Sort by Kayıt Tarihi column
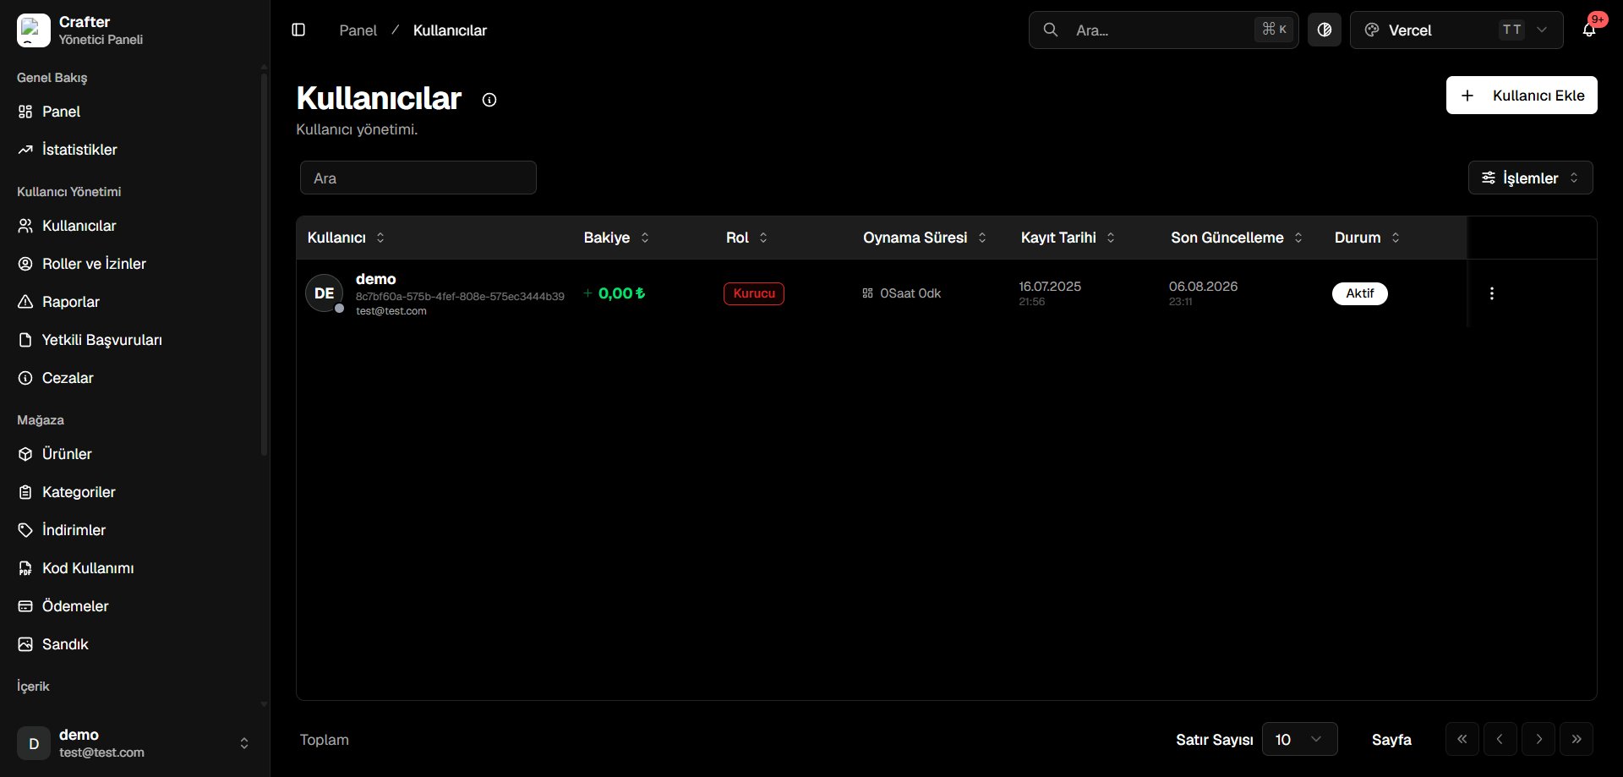The height and width of the screenshot is (777, 1623). [x=1068, y=238]
